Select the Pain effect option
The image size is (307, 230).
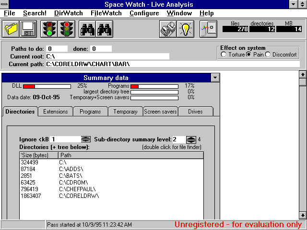(x=248, y=55)
